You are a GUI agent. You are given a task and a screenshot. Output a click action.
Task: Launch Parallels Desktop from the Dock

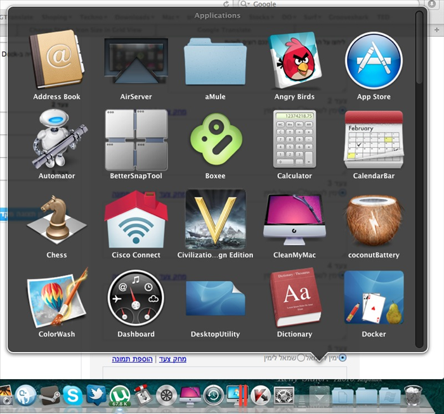237,396
